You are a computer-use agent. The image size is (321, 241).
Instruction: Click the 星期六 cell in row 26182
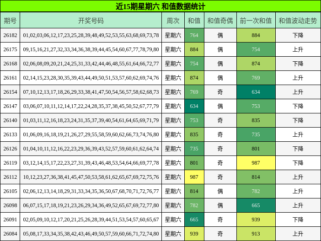pos(173,35)
